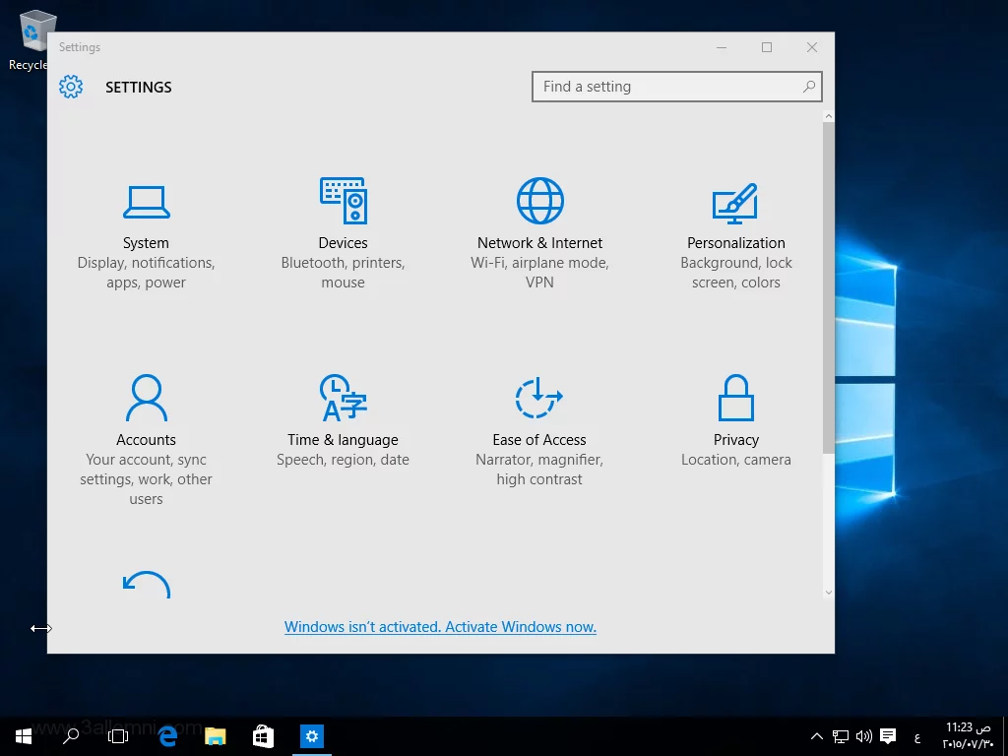Click the Settings vertical scrollbar thumb
Viewport: 1008px width, 756px height.
pyautogui.click(x=828, y=285)
